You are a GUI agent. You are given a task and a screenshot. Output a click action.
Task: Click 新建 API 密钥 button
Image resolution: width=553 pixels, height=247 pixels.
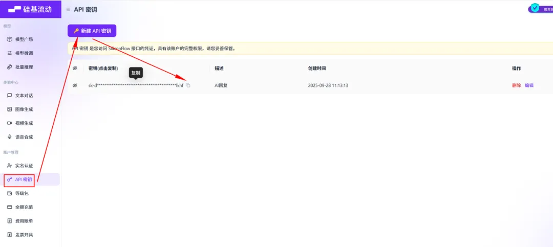[x=92, y=31]
